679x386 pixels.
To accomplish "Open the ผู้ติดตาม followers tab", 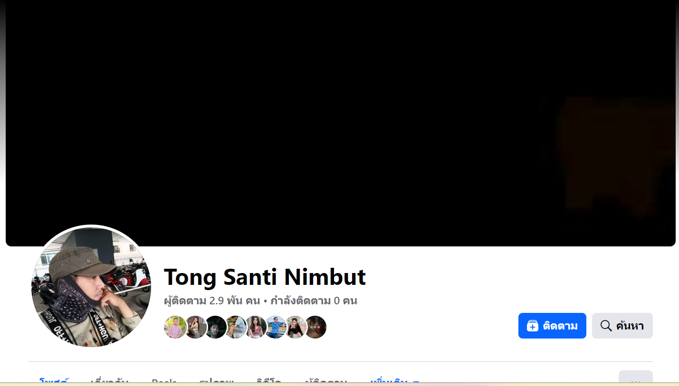I will 326,381.
